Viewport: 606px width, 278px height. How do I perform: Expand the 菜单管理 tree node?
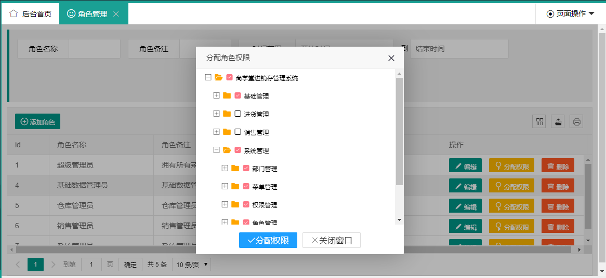(x=225, y=186)
